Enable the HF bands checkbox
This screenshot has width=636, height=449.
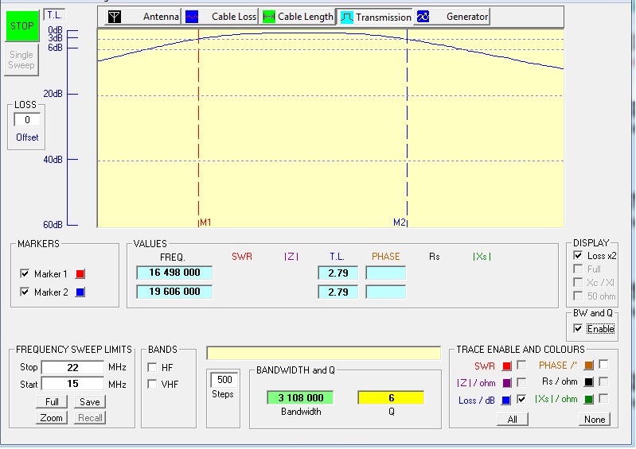tap(152, 368)
